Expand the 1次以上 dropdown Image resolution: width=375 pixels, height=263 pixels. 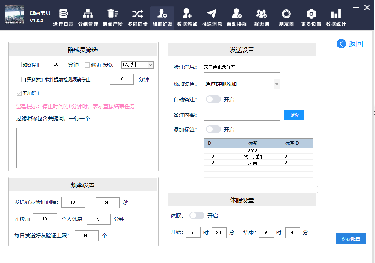(137, 65)
